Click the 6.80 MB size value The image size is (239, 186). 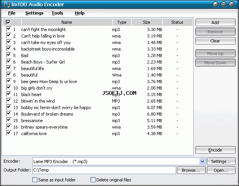point(155,114)
